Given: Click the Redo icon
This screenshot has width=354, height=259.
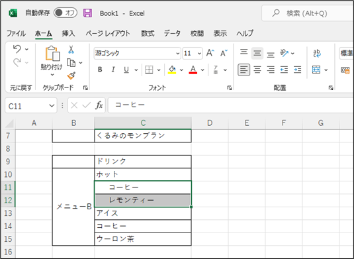Looking at the screenshot, I should 17,62.
